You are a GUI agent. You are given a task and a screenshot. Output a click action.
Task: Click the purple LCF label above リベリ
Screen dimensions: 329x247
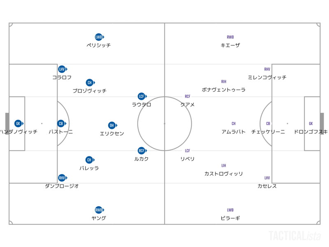tap(188, 151)
